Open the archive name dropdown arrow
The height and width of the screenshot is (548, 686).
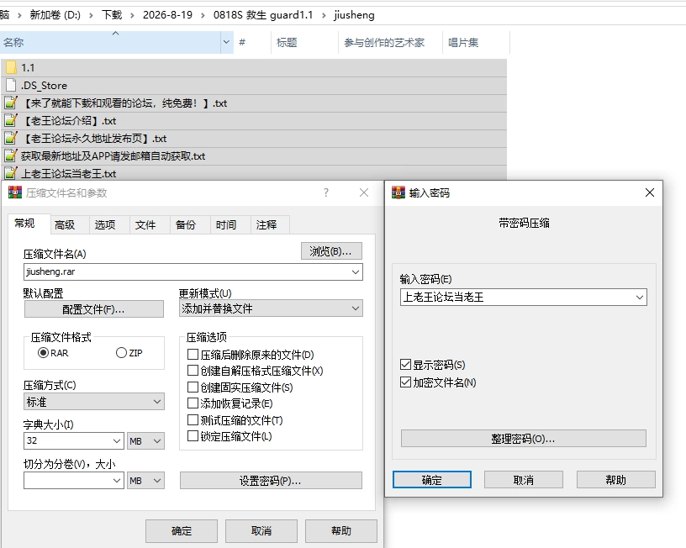(356, 271)
